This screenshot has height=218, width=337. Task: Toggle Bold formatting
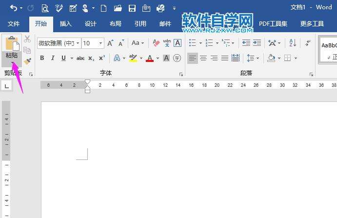point(42,58)
